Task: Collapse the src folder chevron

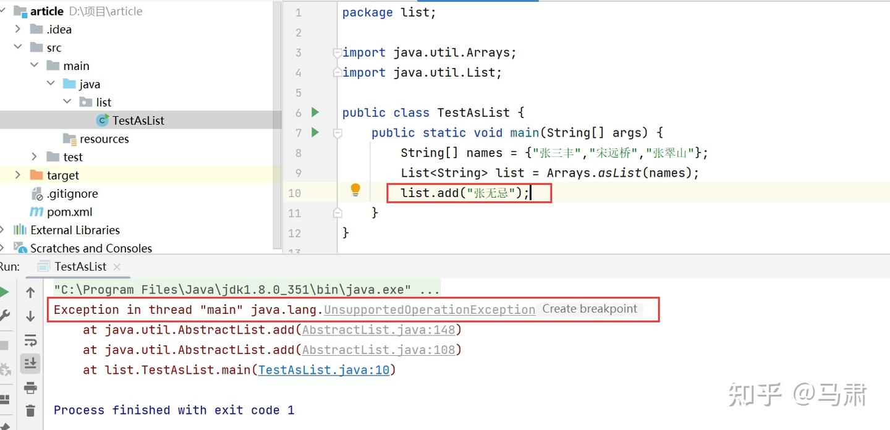Action: point(18,48)
